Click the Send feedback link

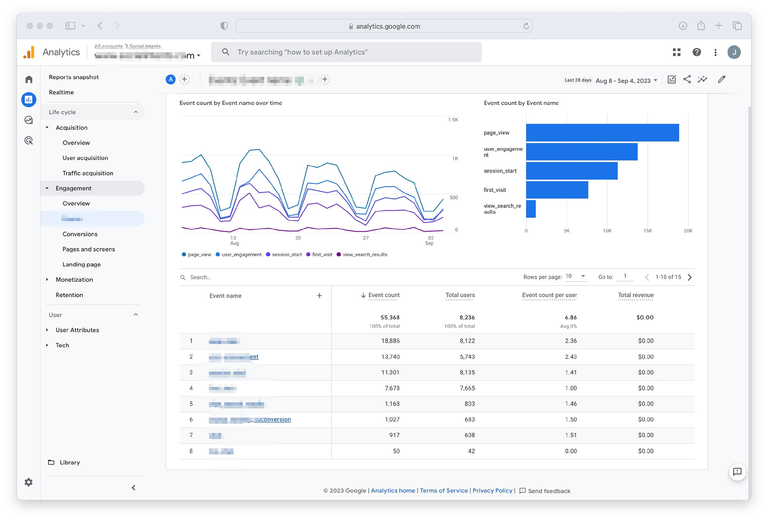point(549,491)
